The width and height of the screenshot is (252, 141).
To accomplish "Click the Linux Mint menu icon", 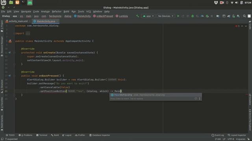I will tap(4, 2).
